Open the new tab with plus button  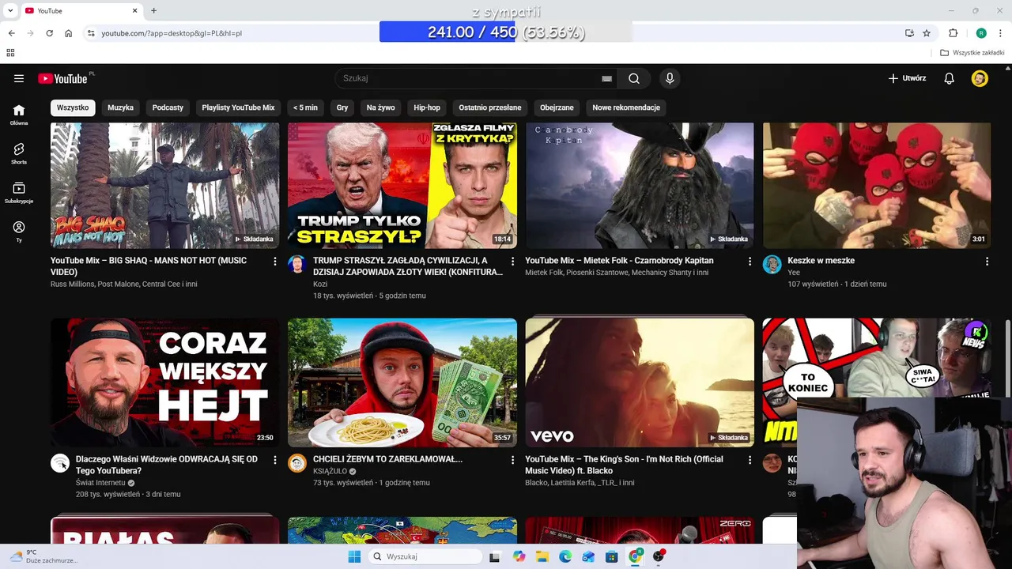point(153,10)
